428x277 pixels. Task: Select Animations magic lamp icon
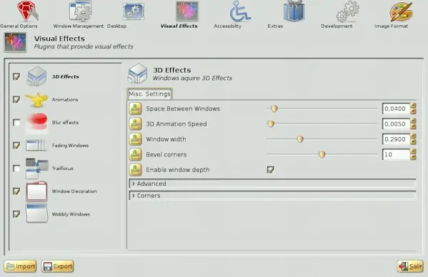(x=36, y=99)
